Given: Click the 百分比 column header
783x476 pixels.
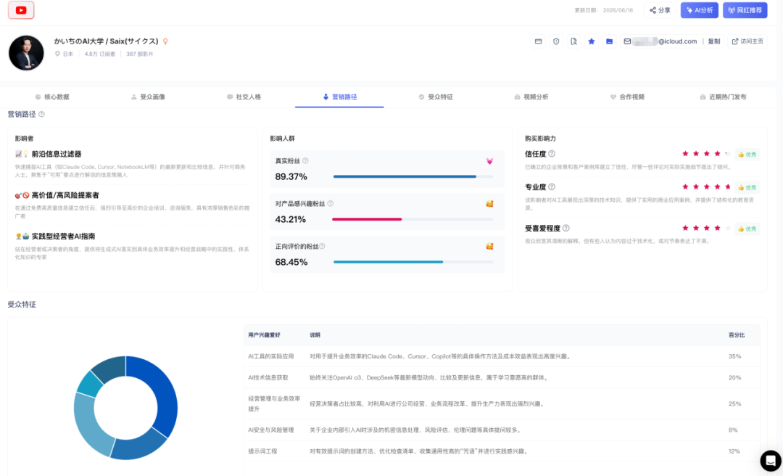Looking at the screenshot, I should click(736, 335).
